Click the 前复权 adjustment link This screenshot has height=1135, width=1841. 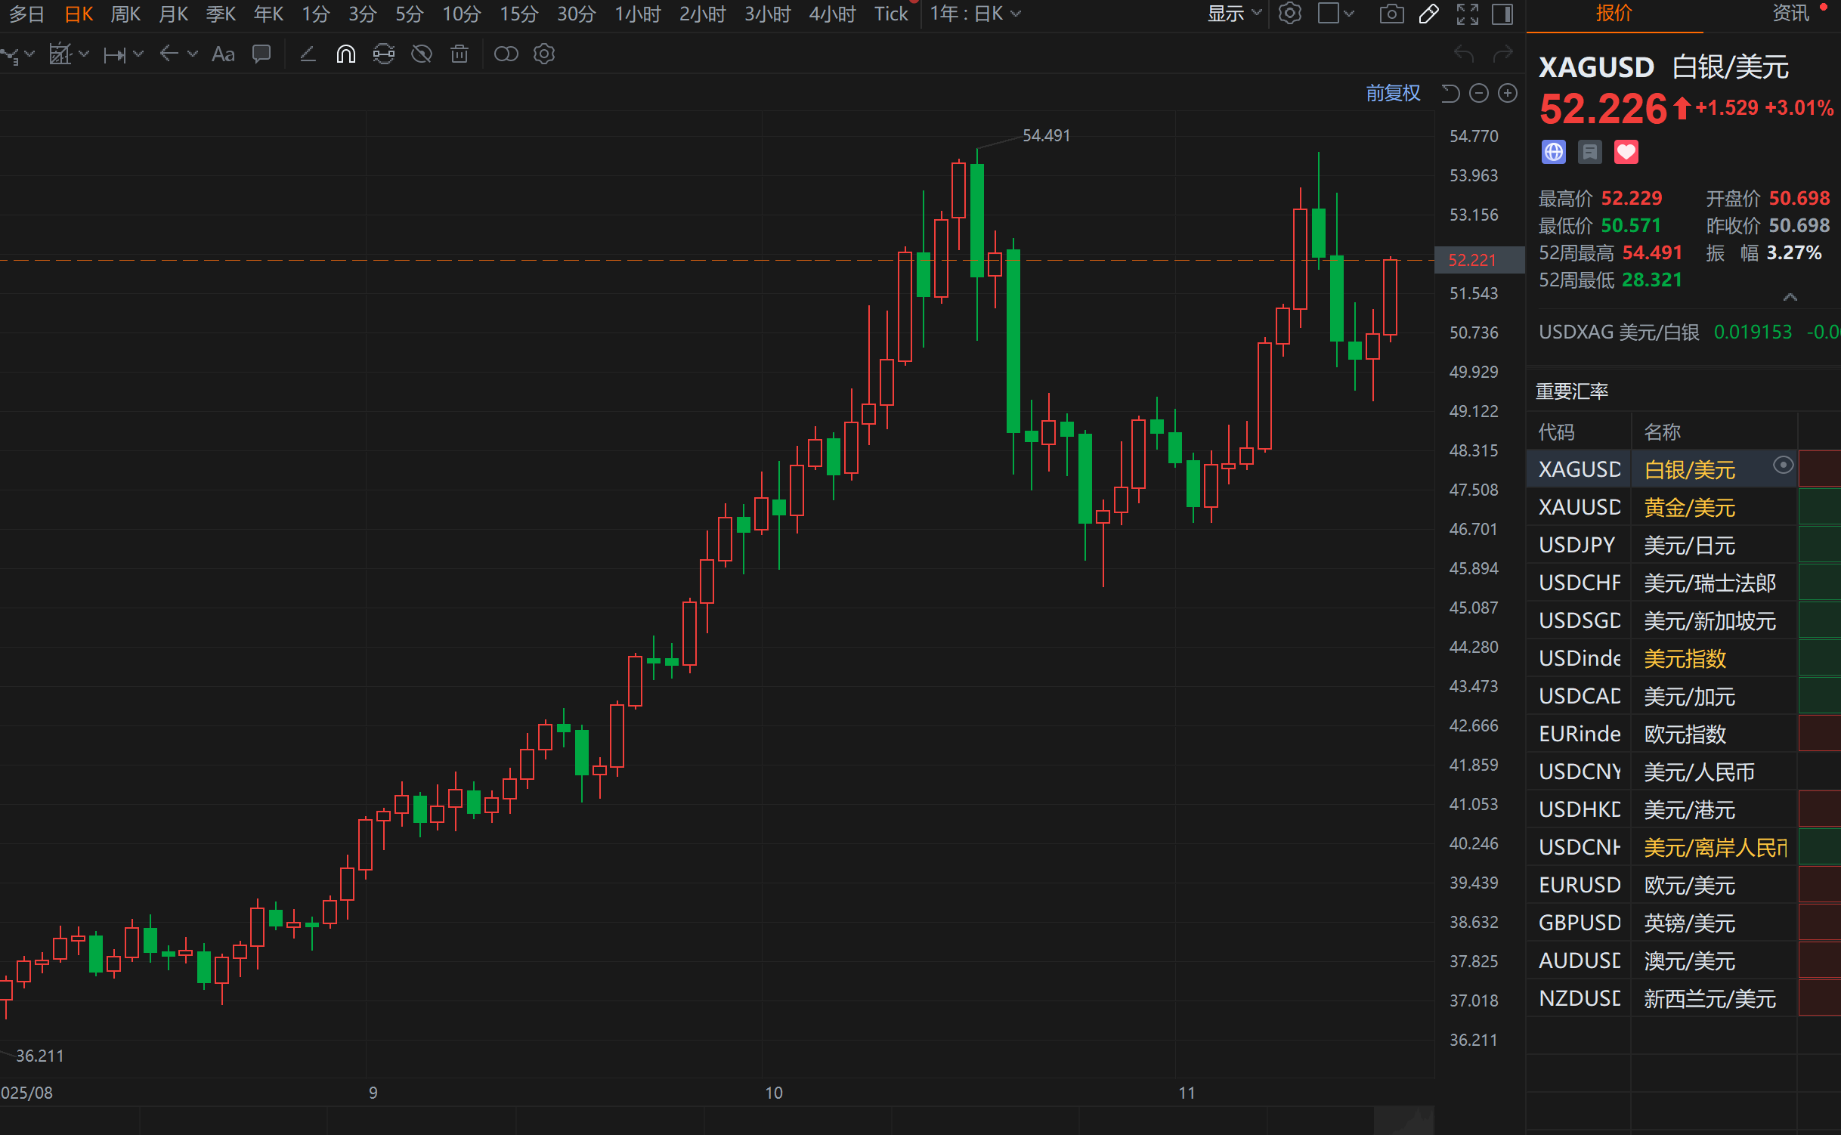1393,93
